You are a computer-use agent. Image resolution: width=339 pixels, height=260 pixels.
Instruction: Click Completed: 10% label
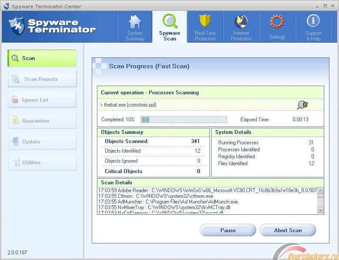pos(118,120)
